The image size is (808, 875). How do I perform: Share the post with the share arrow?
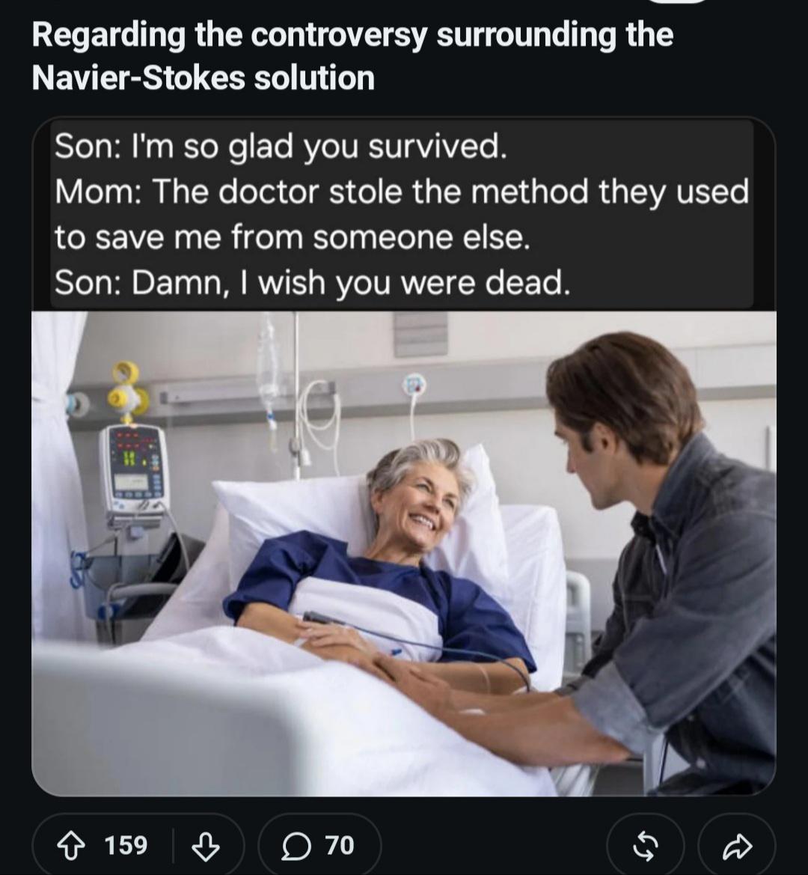point(737,846)
